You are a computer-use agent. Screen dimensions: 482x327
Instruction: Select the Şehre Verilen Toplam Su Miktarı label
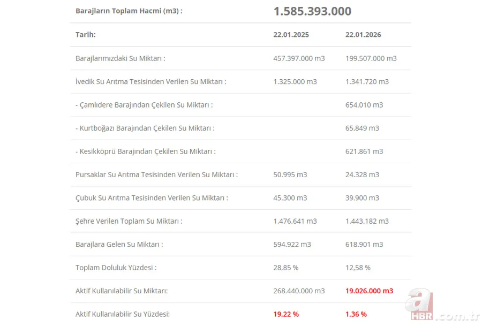pos(129,221)
